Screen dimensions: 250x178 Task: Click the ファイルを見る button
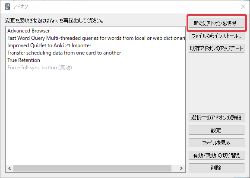[216, 142]
